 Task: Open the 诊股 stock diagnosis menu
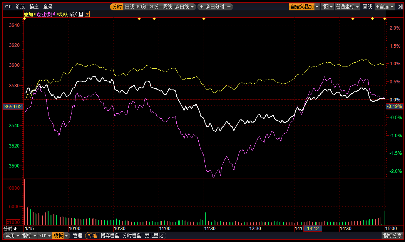[20, 7]
